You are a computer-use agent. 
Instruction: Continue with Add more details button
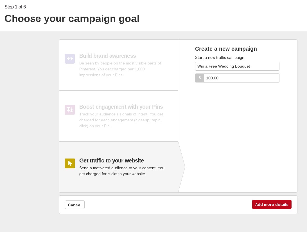point(272,204)
